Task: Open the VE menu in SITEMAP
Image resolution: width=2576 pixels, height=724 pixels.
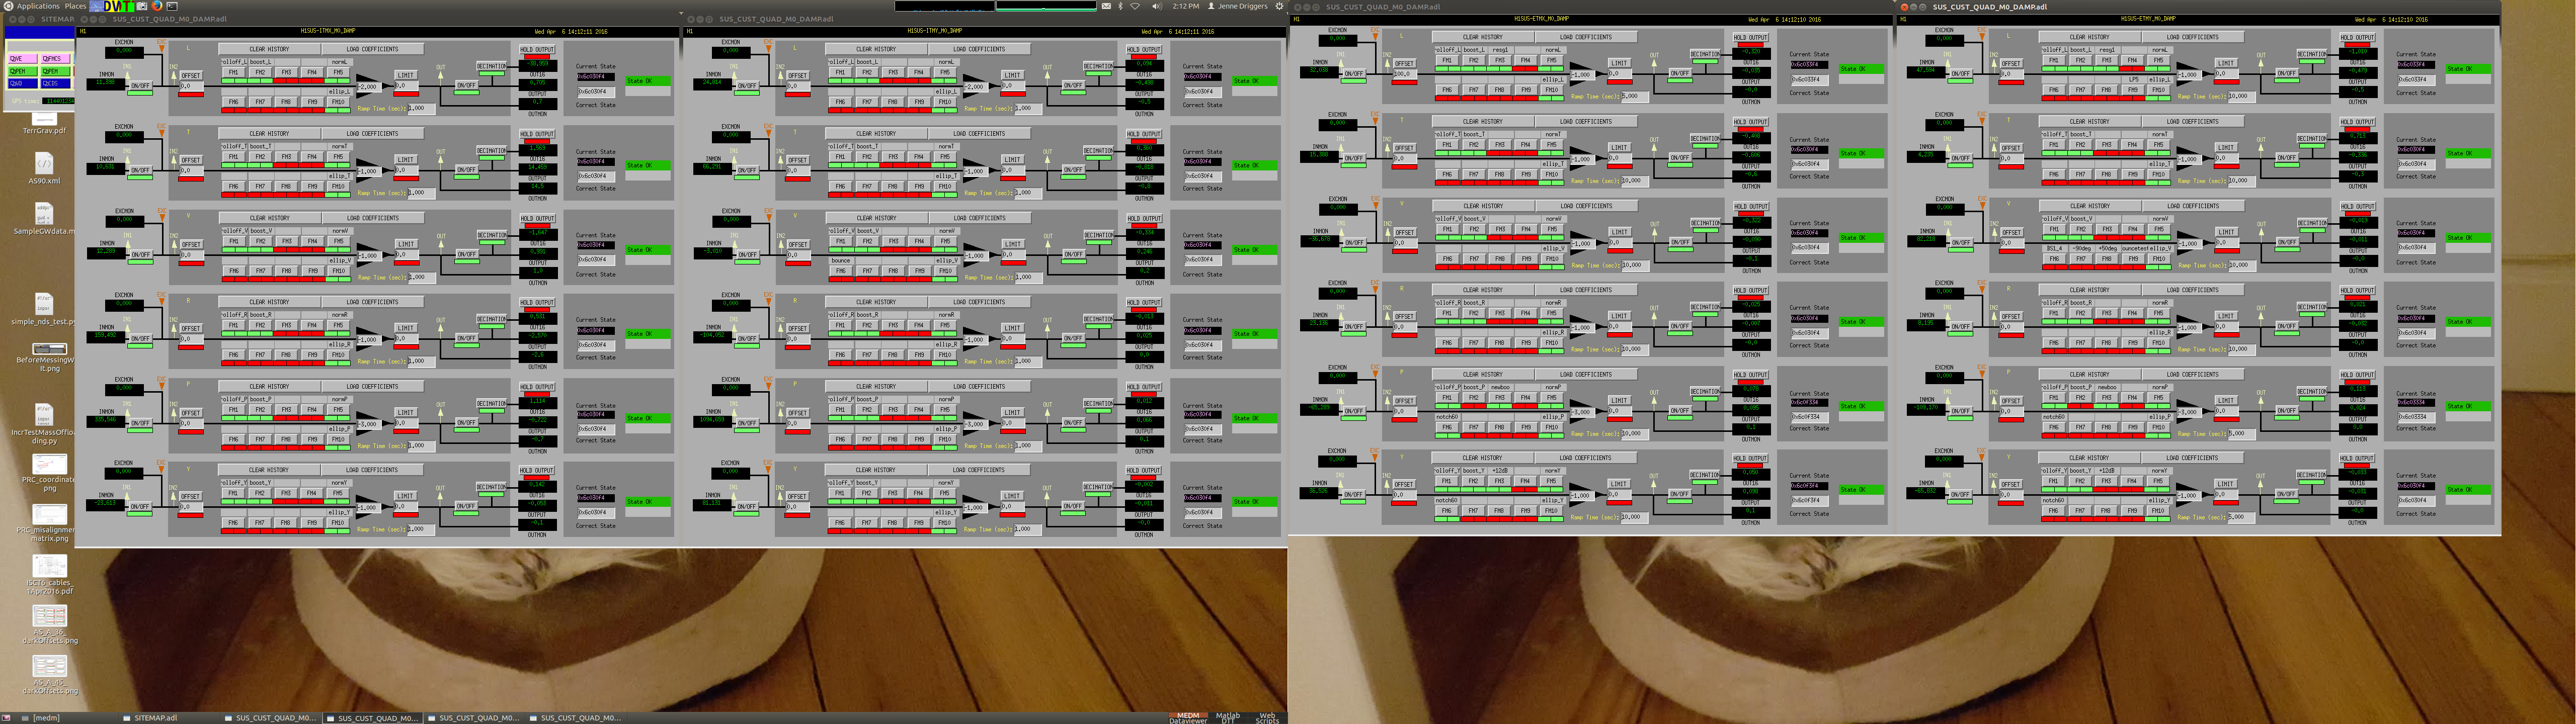Action: point(23,59)
